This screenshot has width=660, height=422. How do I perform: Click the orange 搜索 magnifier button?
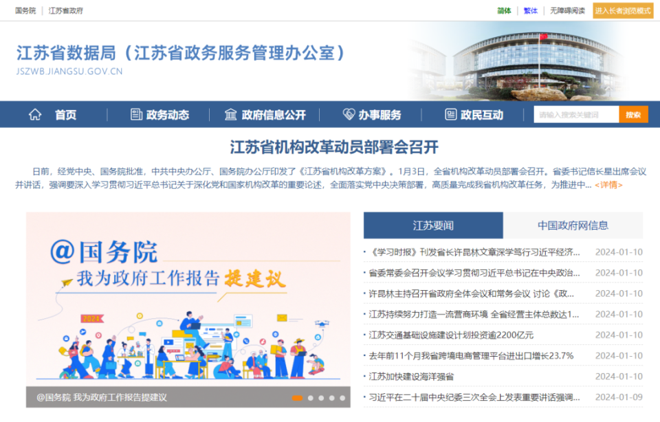pyautogui.click(x=632, y=114)
